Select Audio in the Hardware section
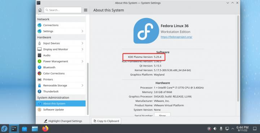 61,55
